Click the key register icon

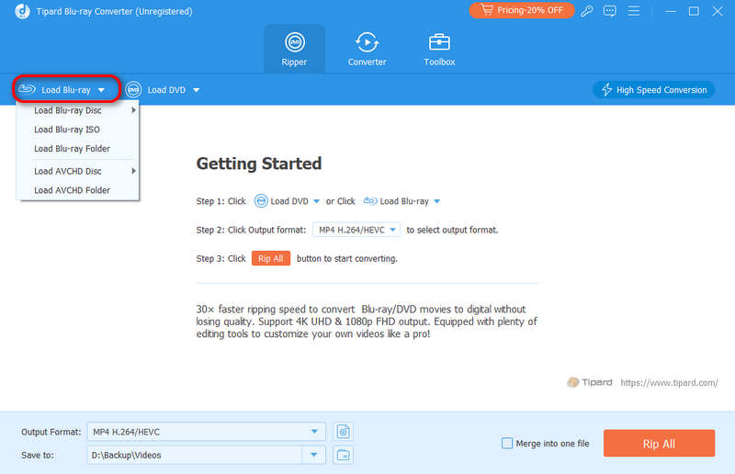click(x=587, y=11)
